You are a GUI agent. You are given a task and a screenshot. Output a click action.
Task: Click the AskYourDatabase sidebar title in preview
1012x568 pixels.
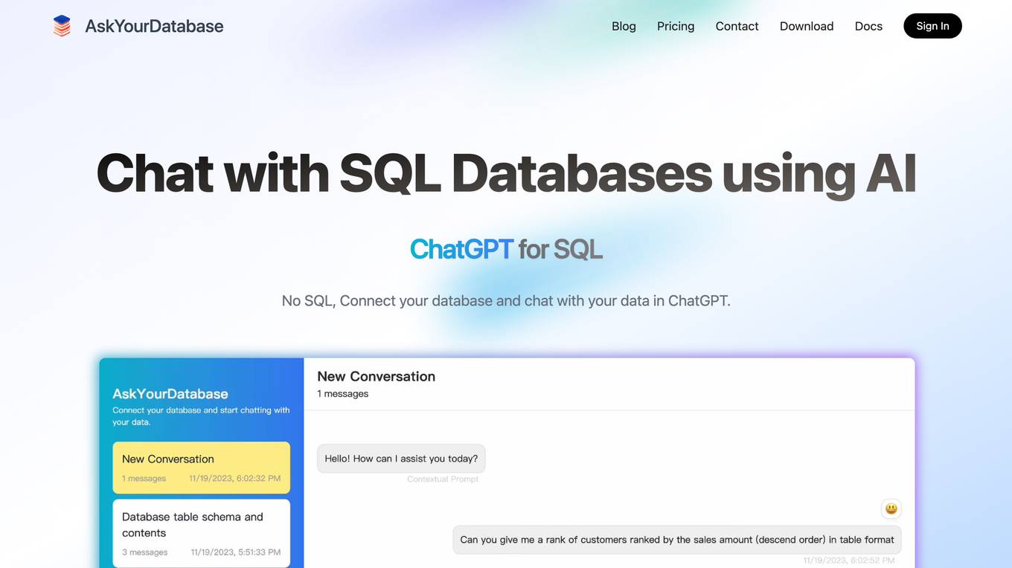coord(170,394)
